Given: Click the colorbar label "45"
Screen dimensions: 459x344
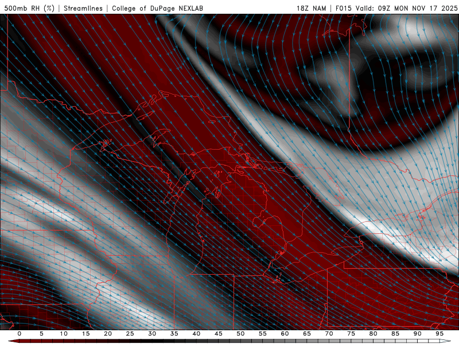Looking at the screenshot, I should (219, 334).
